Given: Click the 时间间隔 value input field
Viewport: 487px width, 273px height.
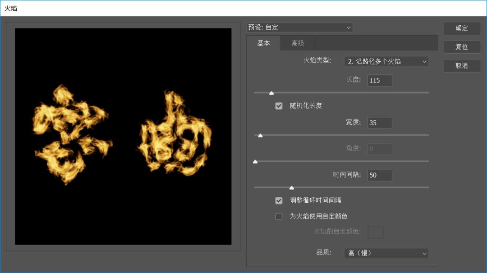Looking at the screenshot, I should [379, 175].
